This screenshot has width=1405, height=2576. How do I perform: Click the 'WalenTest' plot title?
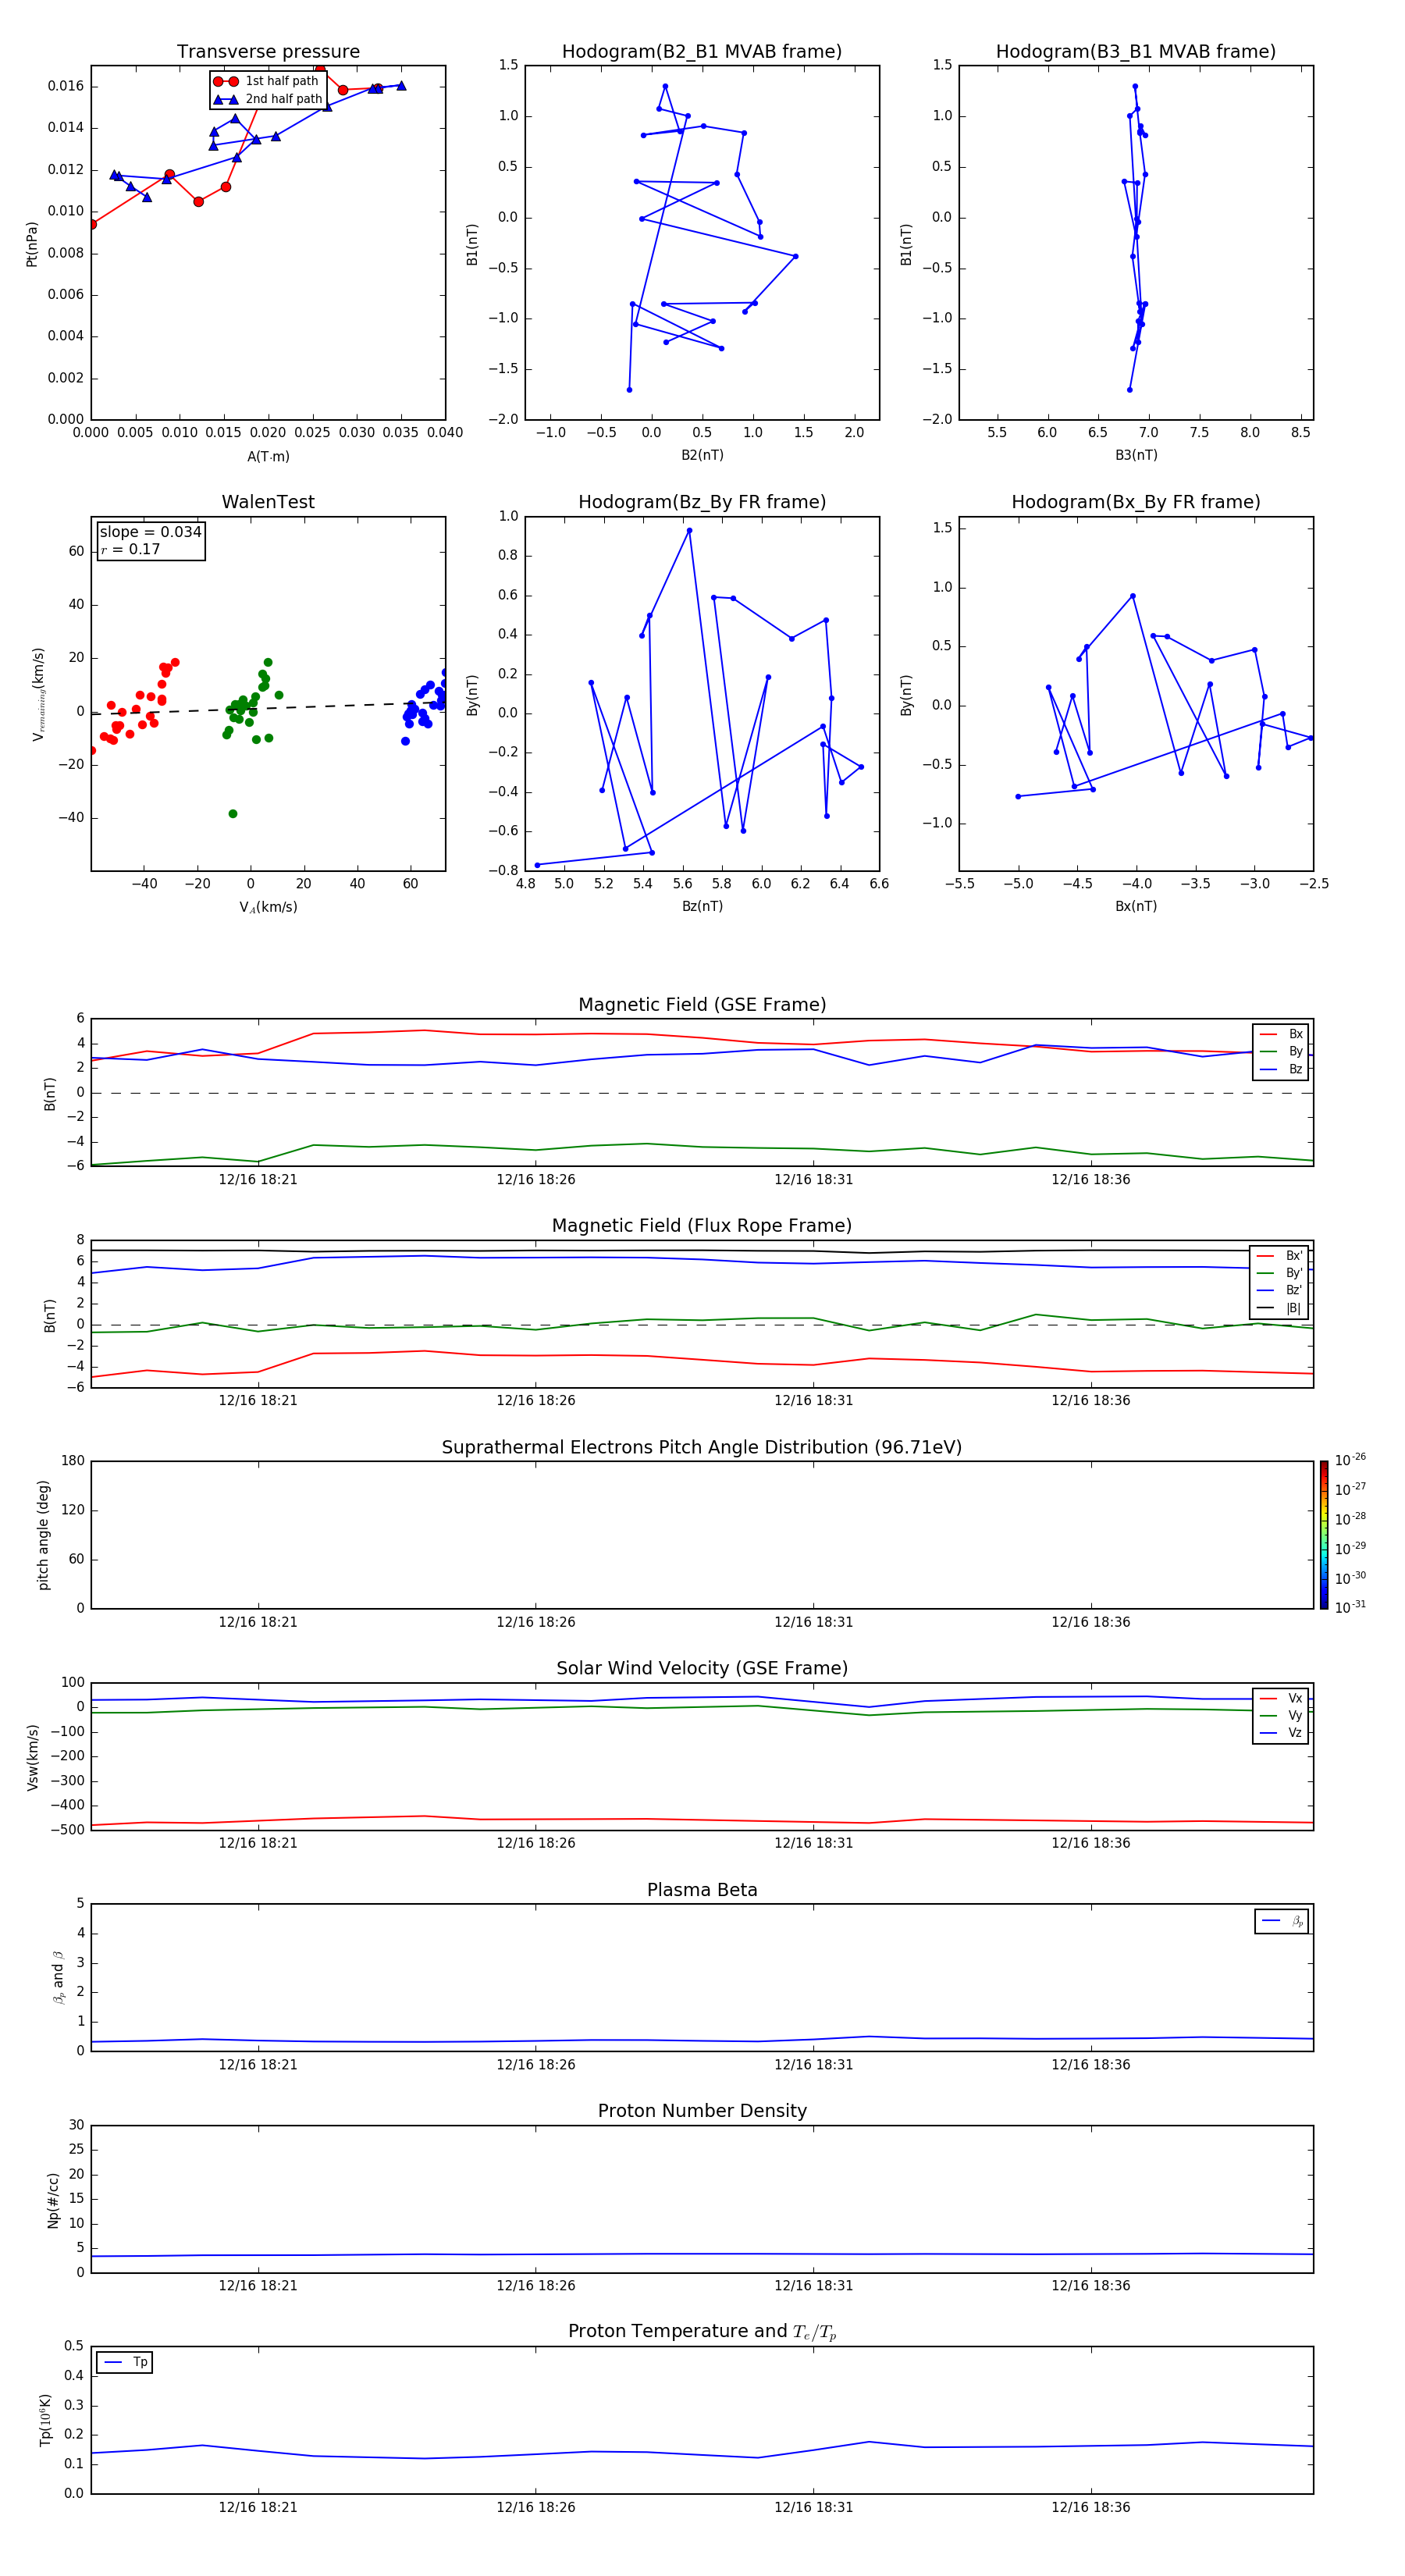coord(268,502)
